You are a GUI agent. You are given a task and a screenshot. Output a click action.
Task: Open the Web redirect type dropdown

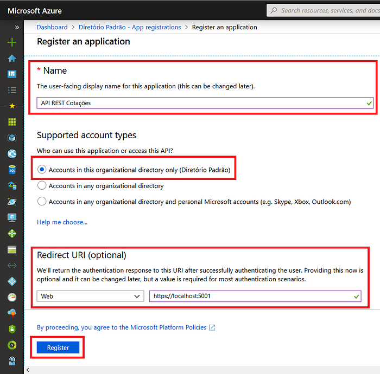[91, 296]
